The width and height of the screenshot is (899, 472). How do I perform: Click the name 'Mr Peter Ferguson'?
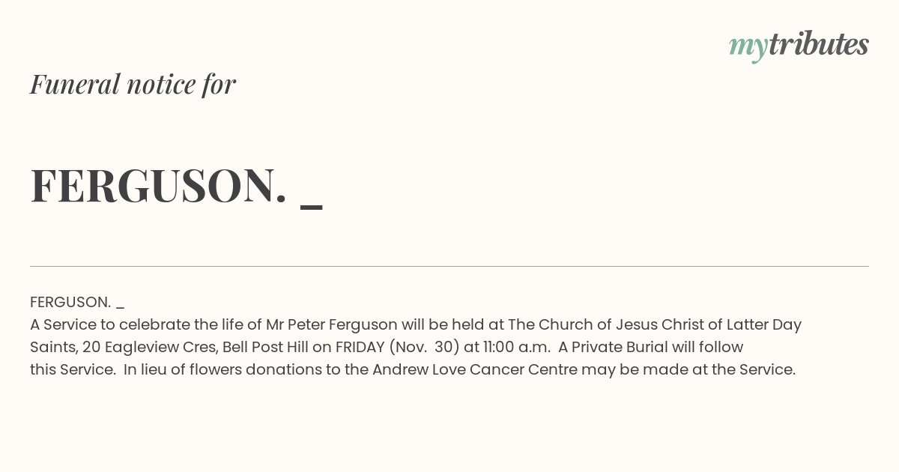pos(331,325)
